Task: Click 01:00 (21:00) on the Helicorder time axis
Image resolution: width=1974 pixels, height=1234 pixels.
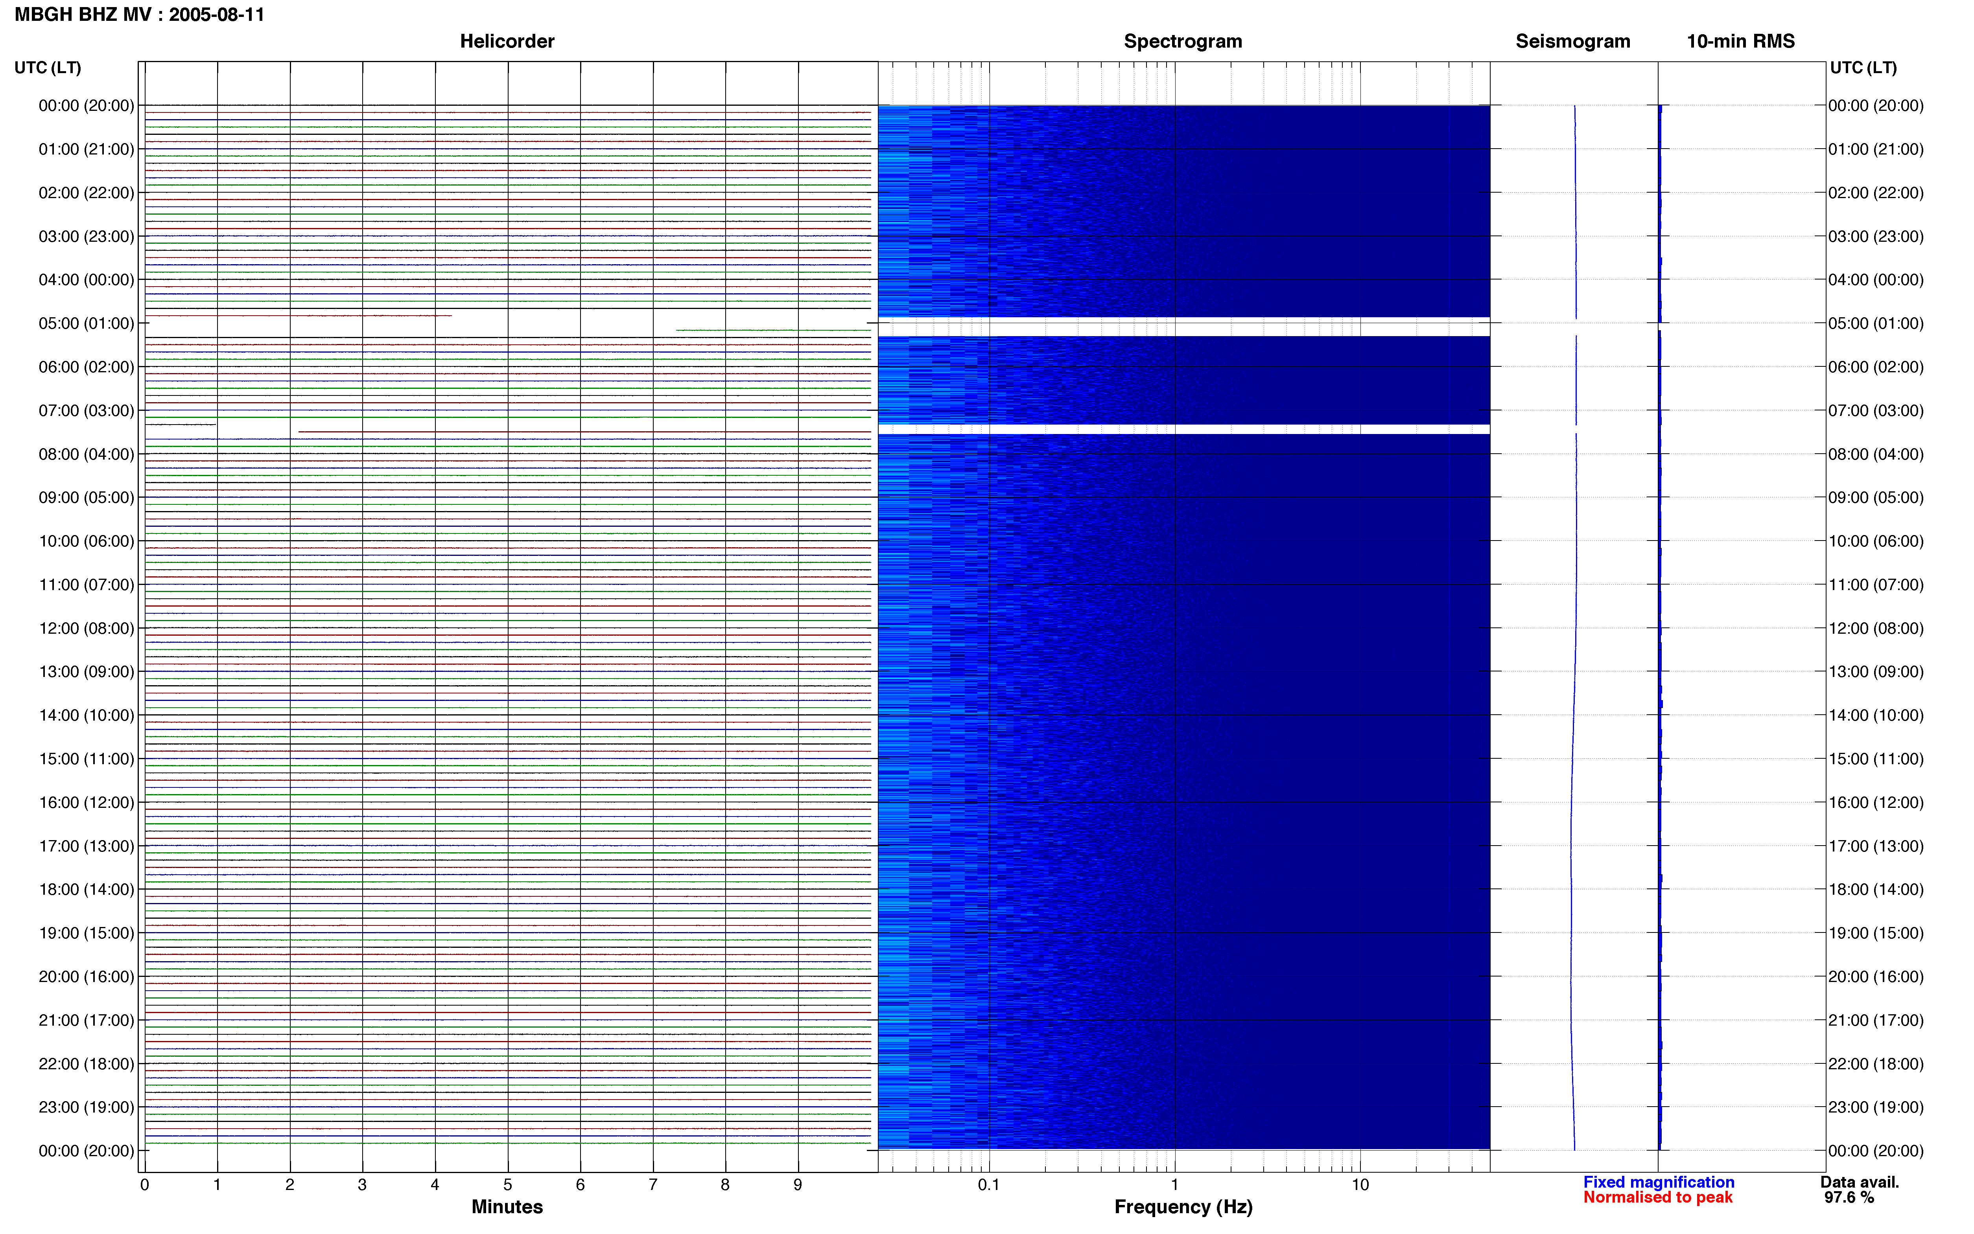Action: click(x=87, y=149)
